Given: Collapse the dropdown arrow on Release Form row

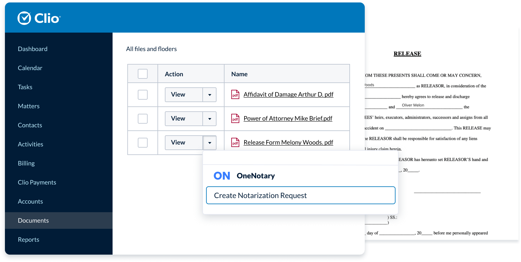Looking at the screenshot, I should (209, 143).
